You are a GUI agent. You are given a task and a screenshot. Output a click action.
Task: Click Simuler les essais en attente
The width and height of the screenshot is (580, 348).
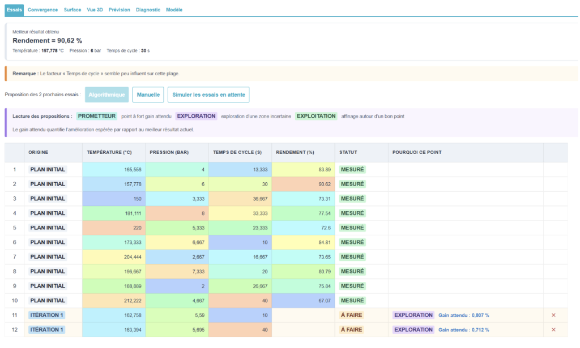(x=208, y=94)
